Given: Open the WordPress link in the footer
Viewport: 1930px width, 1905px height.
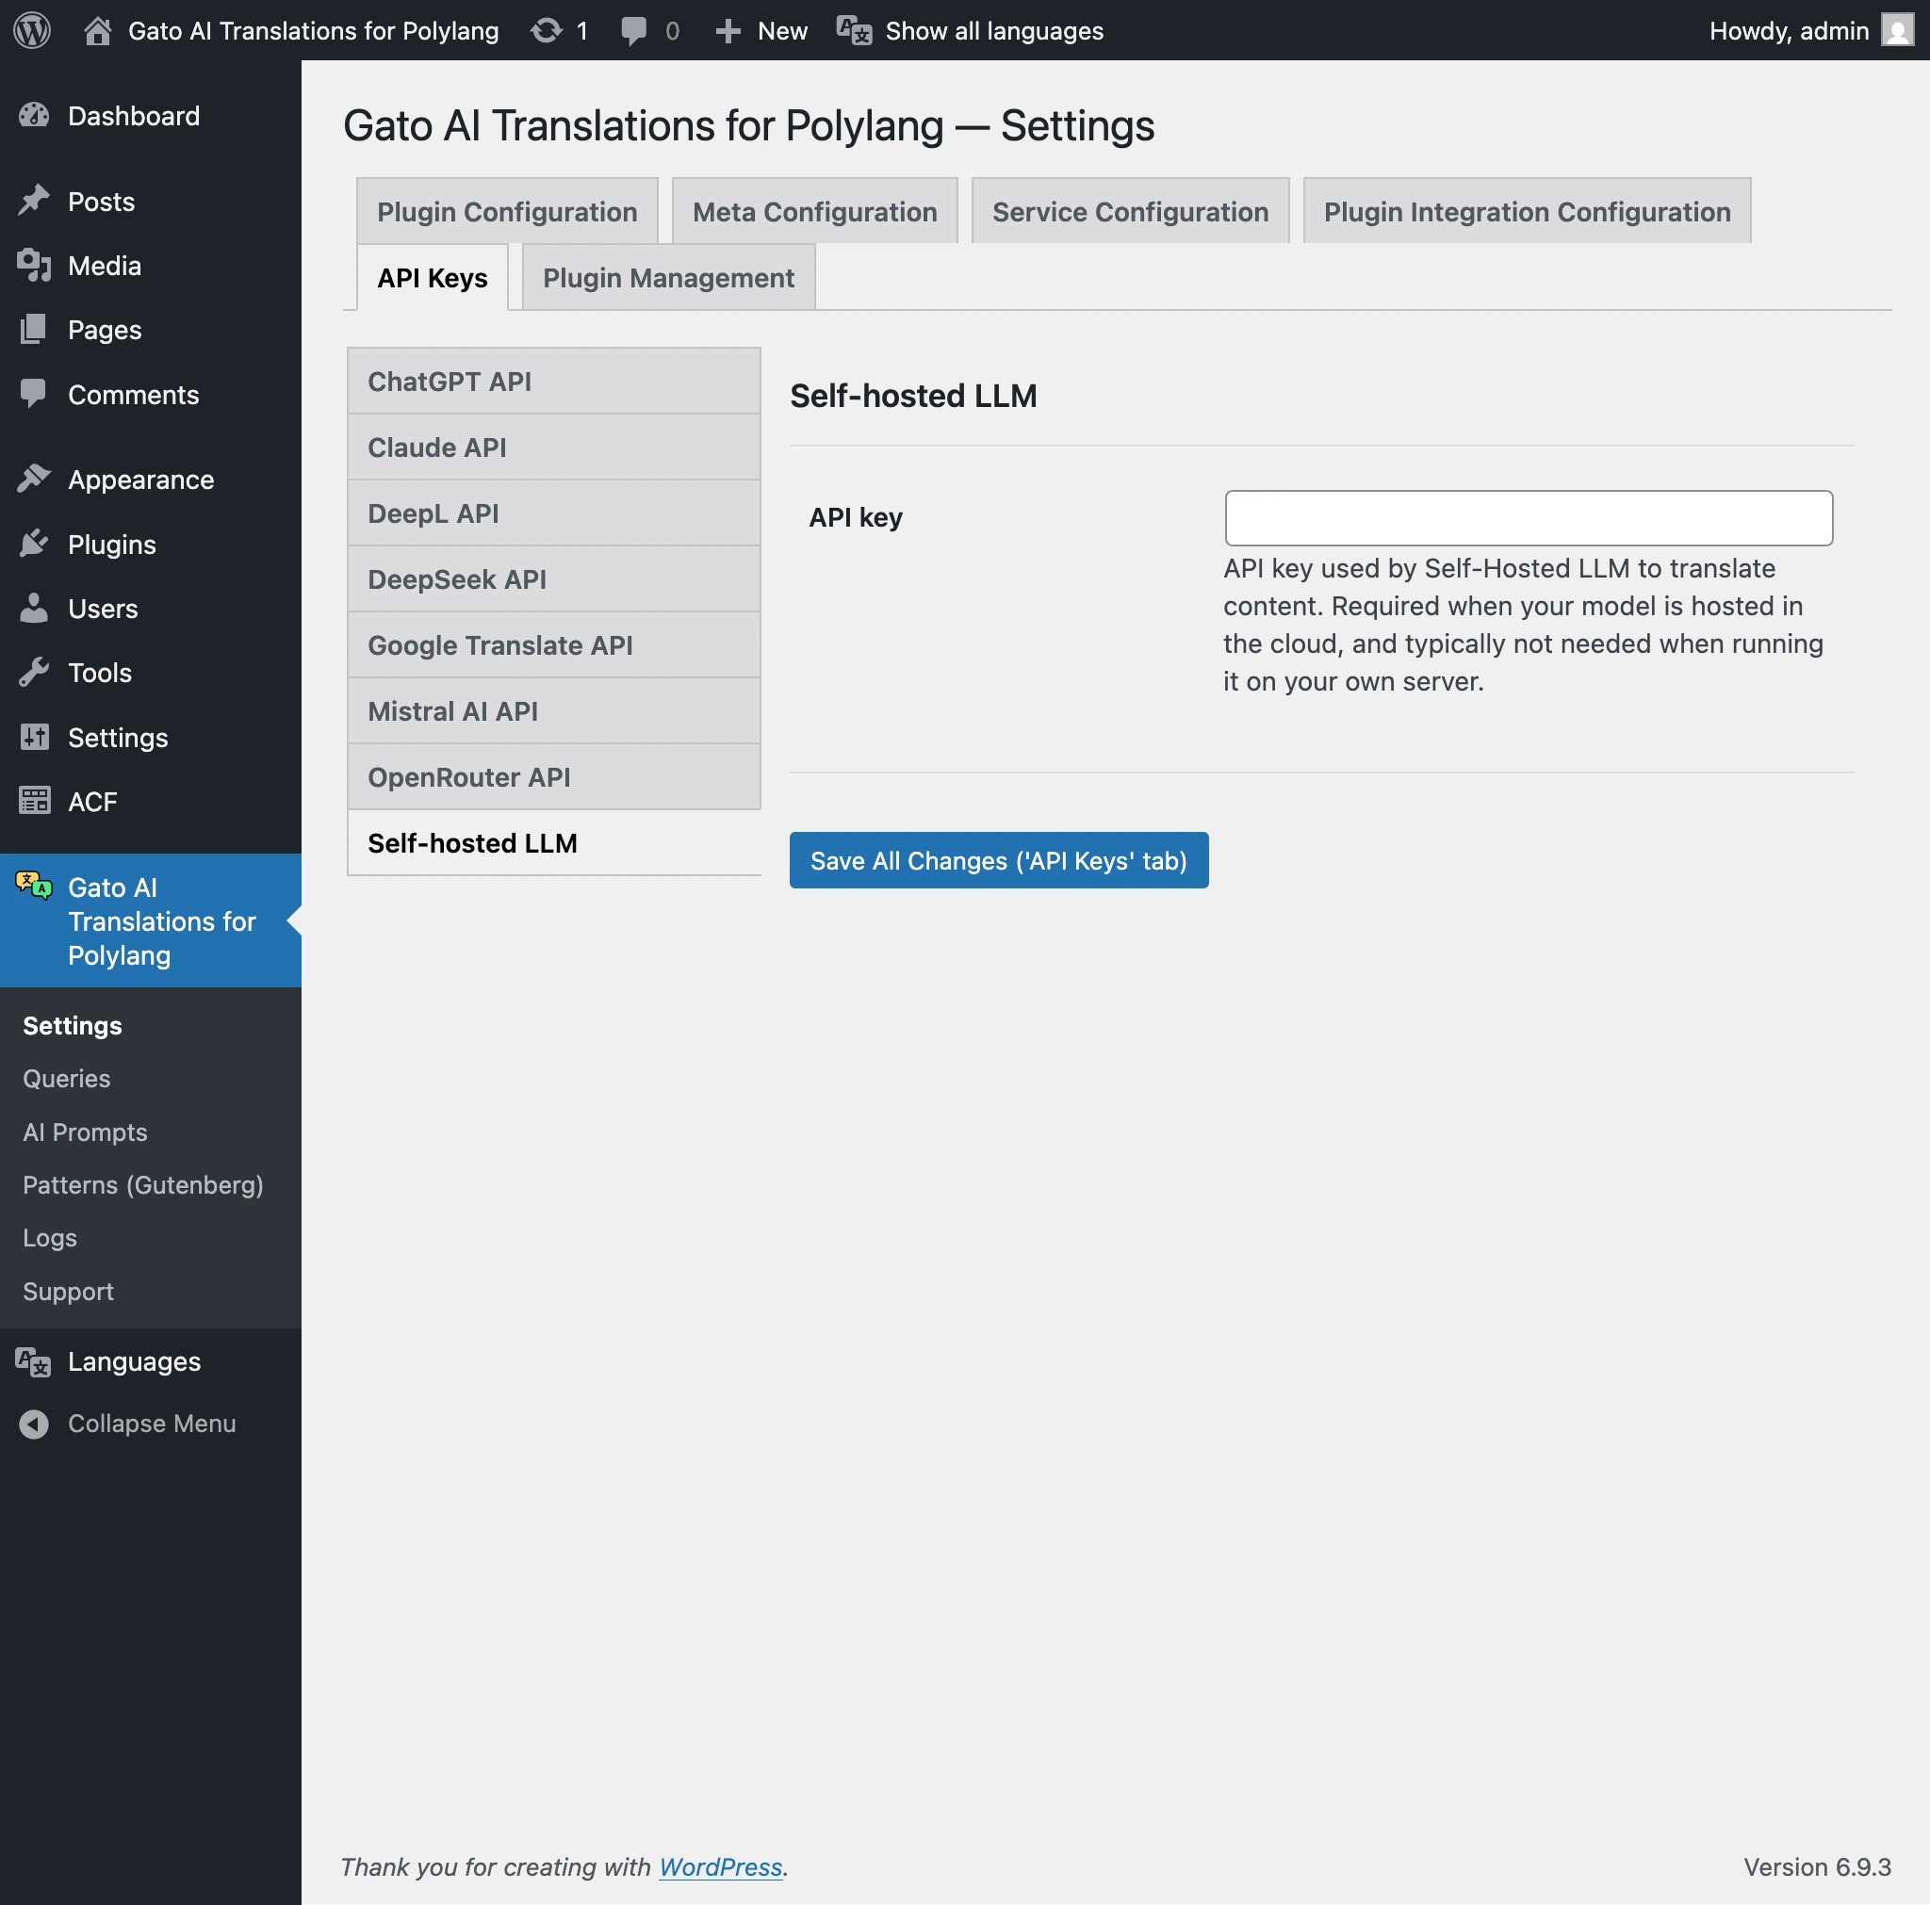Looking at the screenshot, I should point(720,1866).
